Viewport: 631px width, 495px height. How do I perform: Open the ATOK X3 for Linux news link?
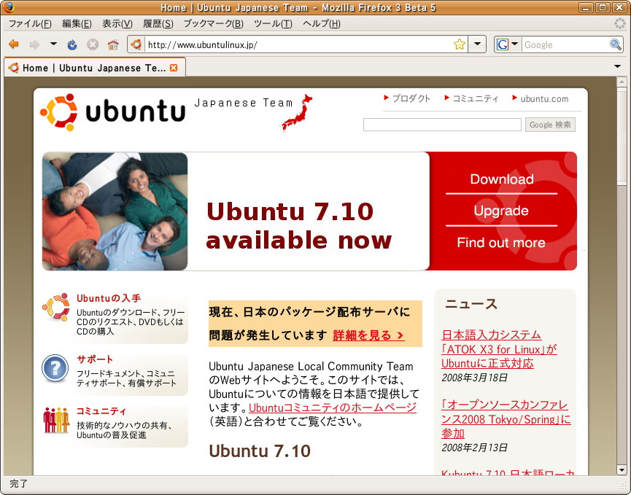pos(499,349)
